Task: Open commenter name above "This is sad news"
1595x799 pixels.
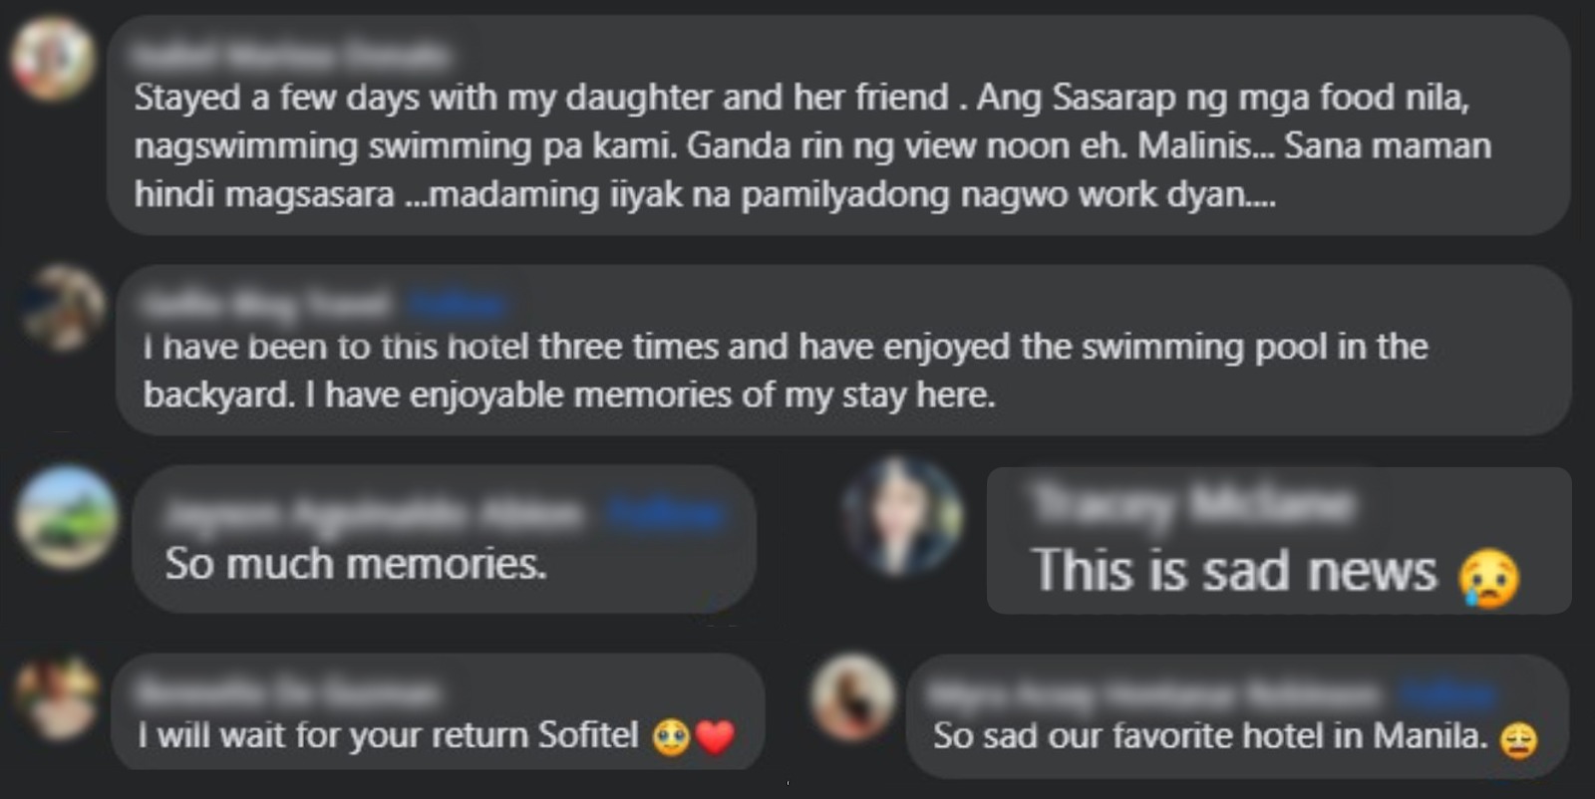Action: (x=1193, y=505)
